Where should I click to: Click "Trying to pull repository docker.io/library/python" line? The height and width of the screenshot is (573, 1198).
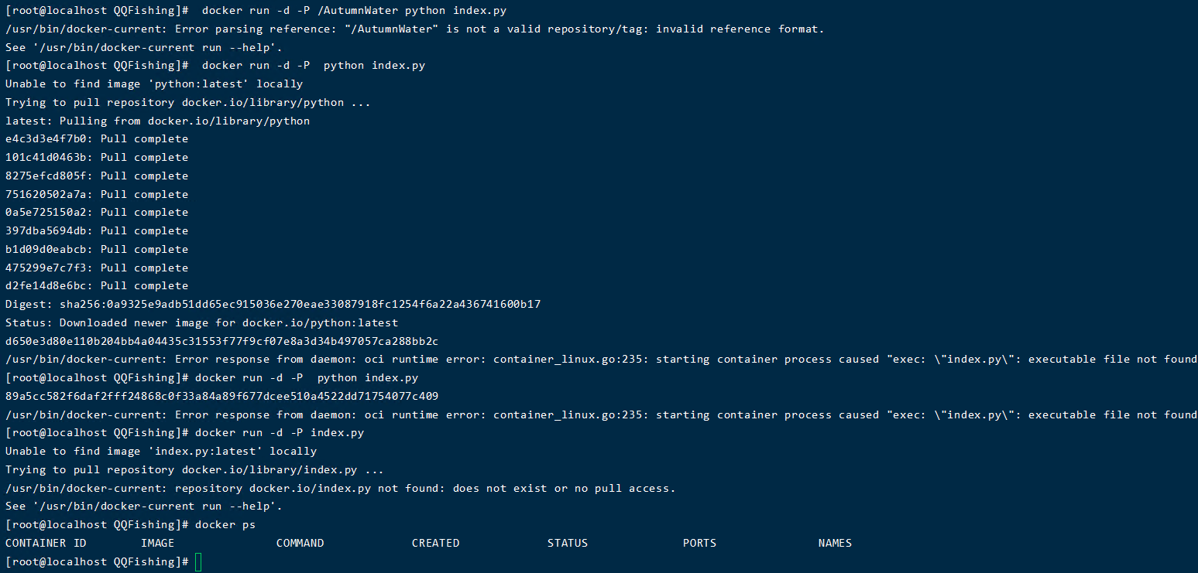[x=188, y=102]
